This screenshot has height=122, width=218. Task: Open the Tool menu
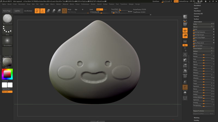pos(117,4)
